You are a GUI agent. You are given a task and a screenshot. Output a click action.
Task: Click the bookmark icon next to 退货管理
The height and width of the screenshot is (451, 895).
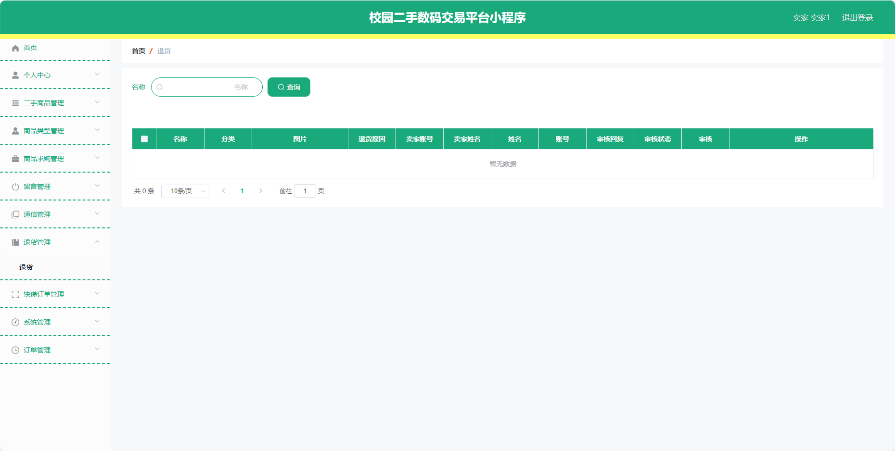(15, 242)
